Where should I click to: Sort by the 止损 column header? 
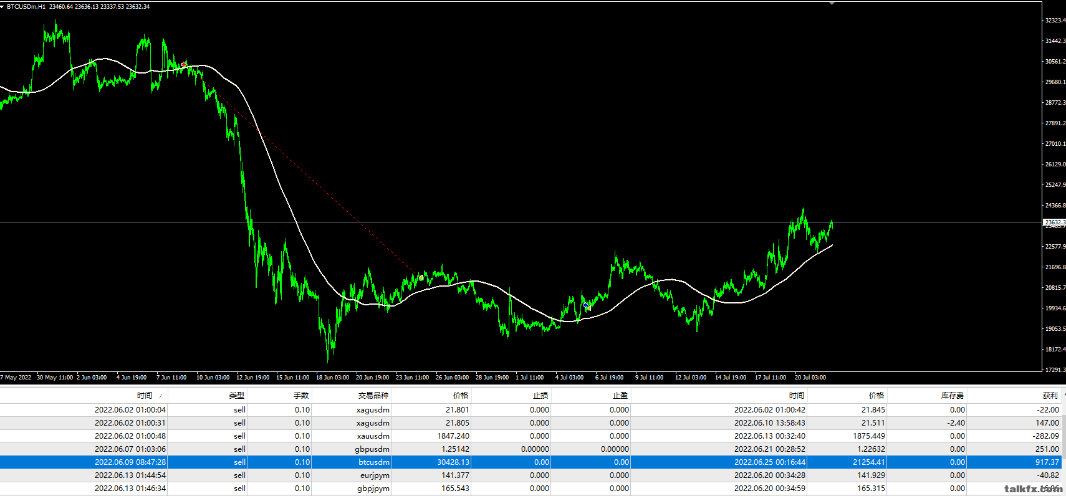540,395
